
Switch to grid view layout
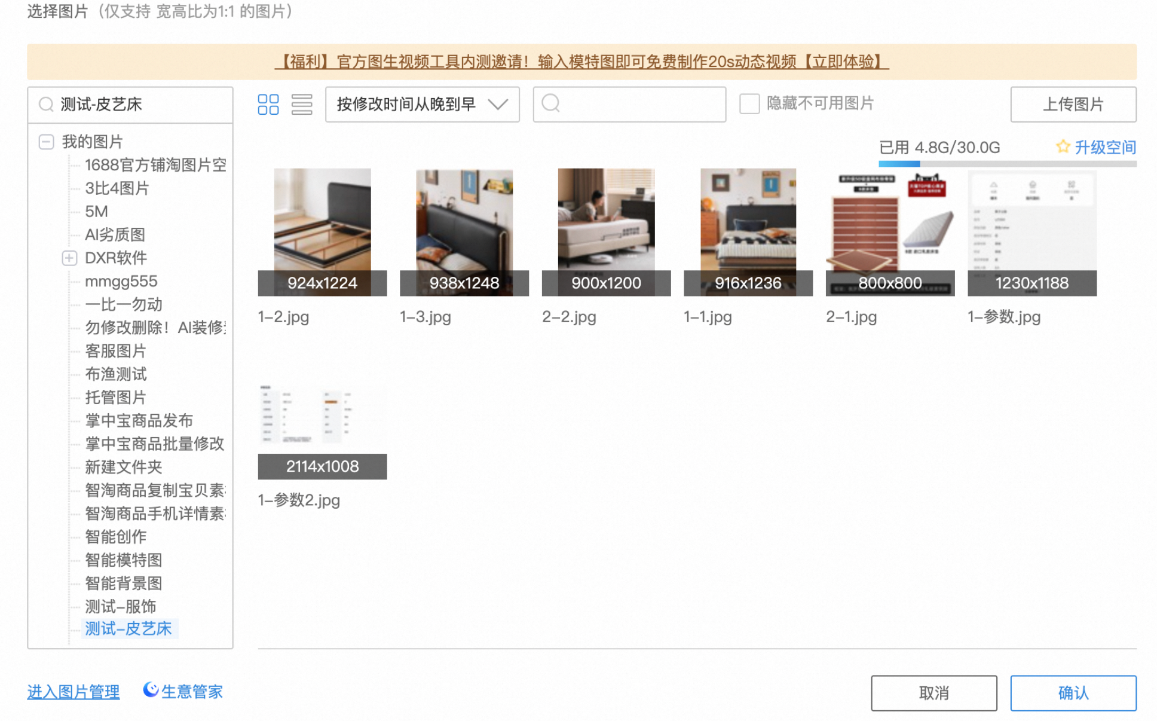(x=268, y=104)
